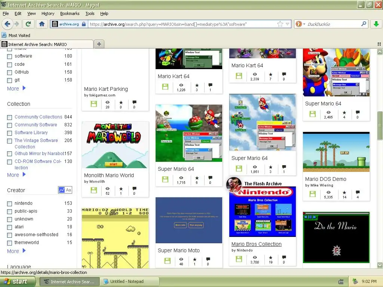Screen dimensions: 383x287
Task: Check the code topic checkbox
Action: [9, 65]
